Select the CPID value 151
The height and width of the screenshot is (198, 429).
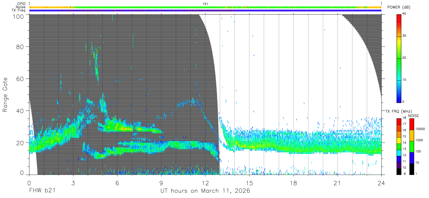tap(205, 3)
